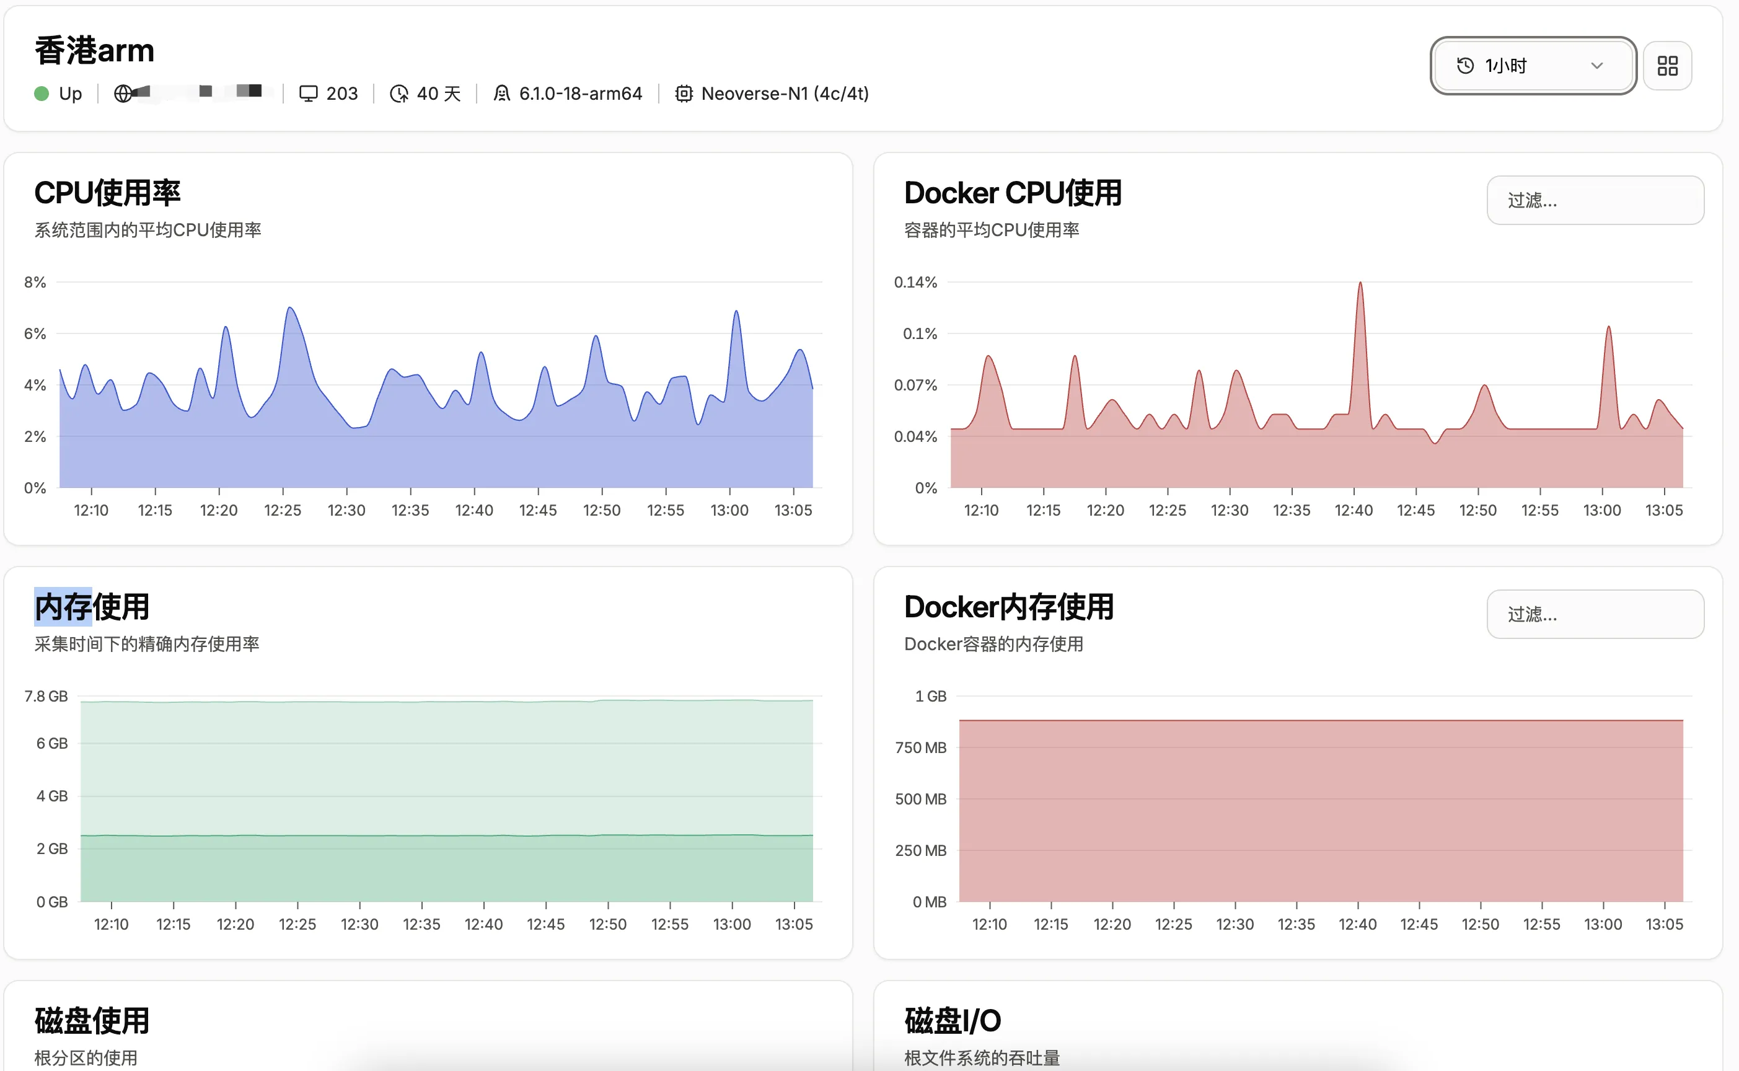Click the 根分区的使用 subtitle
The height and width of the screenshot is (1071, 1739).
click(86, 1057)
